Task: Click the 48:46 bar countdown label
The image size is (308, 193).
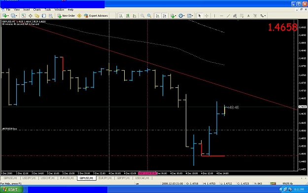Action: click(x=234, y=108)
